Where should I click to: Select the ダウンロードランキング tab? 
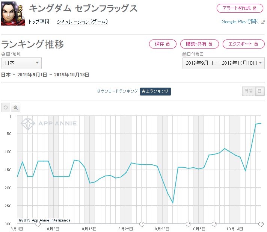[x=117, y=91]
